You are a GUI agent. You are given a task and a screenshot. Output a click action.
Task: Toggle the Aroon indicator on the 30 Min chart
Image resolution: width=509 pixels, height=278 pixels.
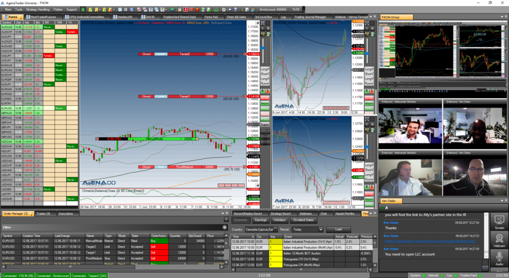369,103
